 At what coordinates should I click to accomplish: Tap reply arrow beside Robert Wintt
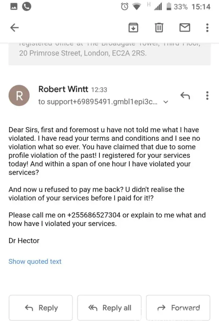coord(185,95)
